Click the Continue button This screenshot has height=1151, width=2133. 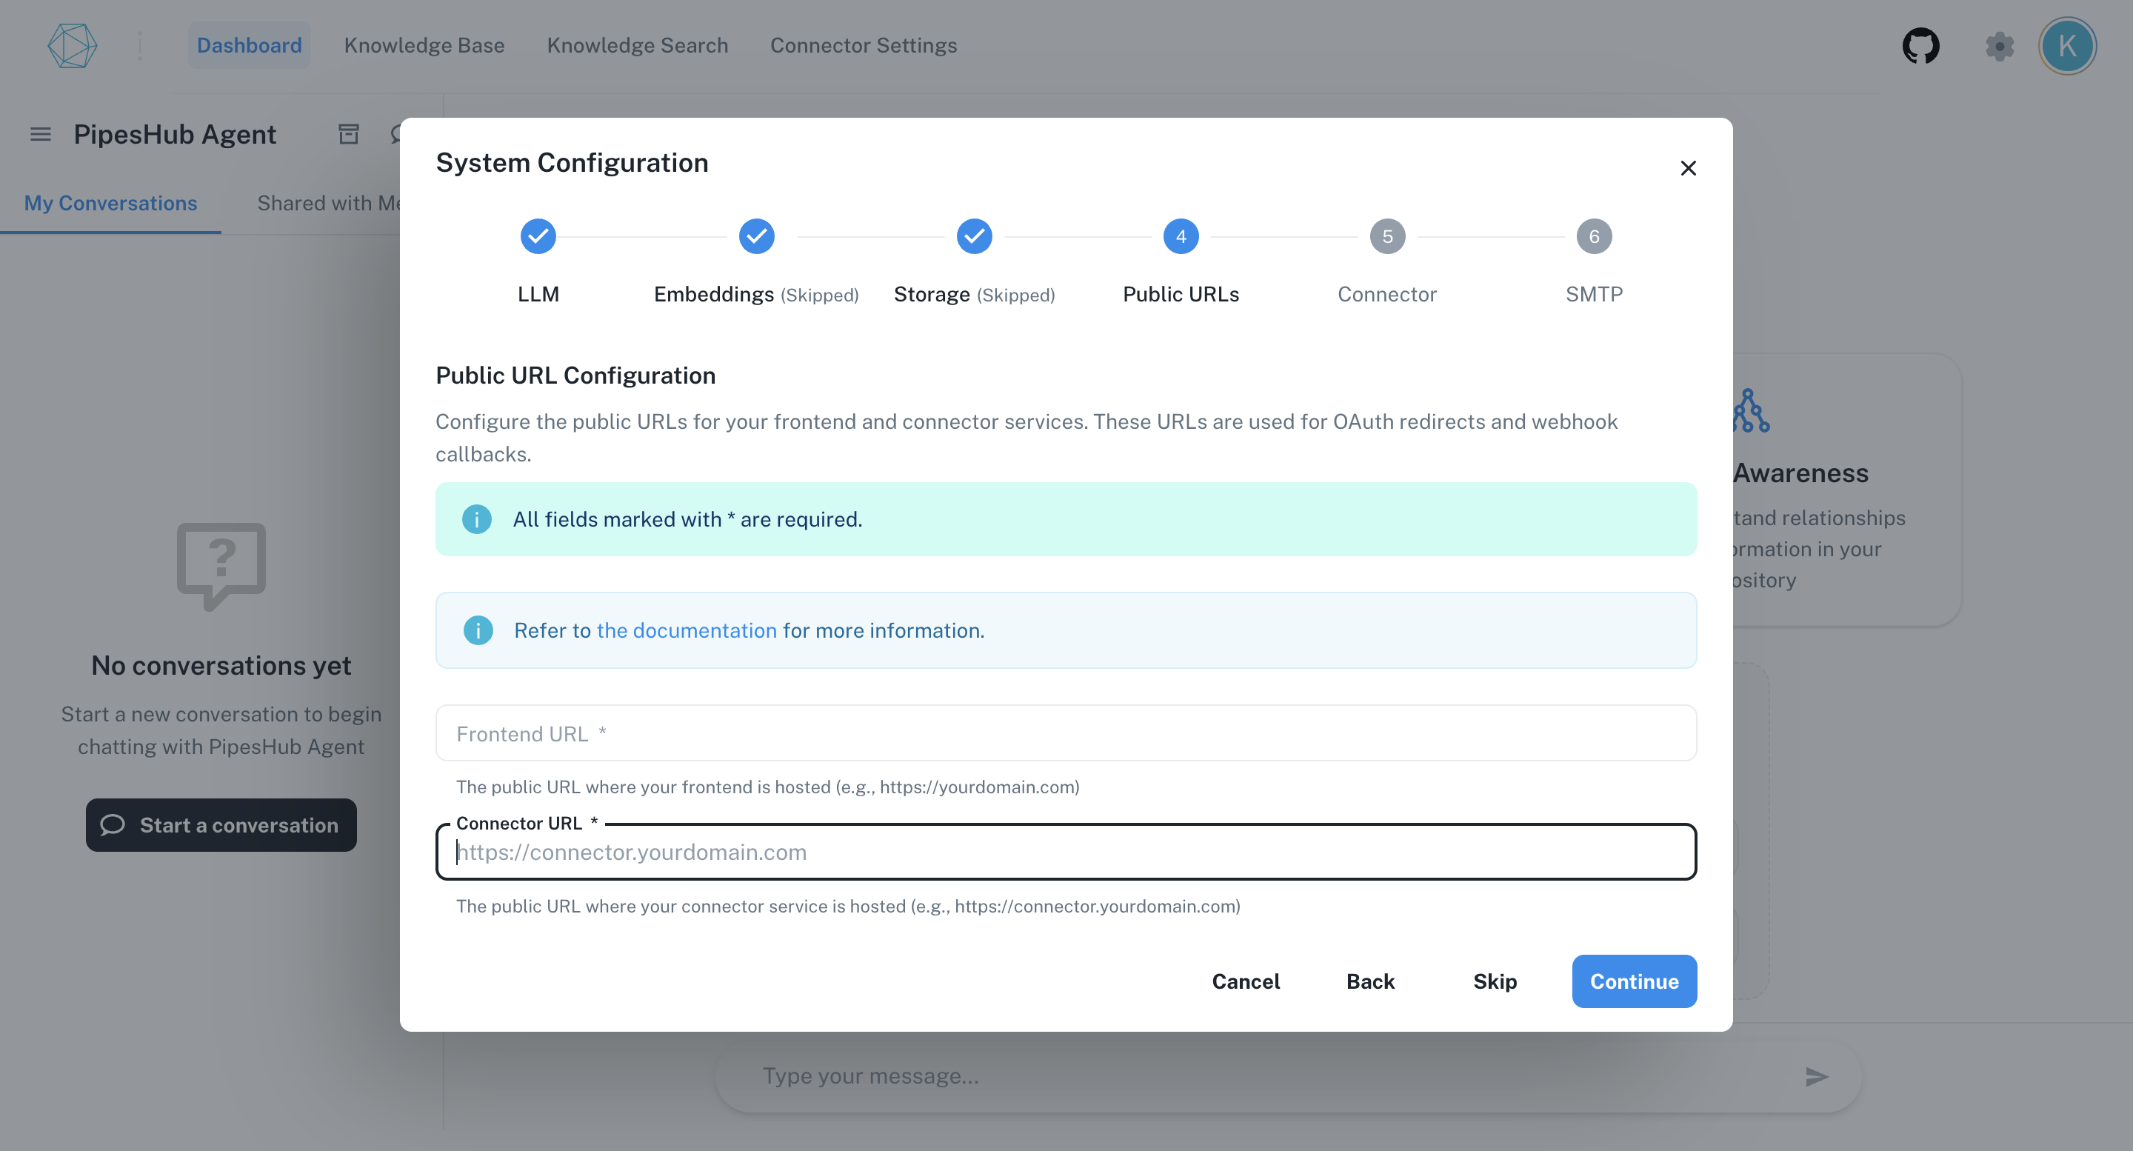[1633, 981]
